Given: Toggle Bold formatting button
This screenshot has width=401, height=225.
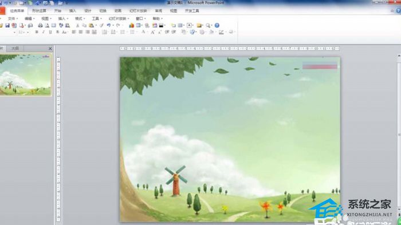Looking at the screenshot, I should coord(37,32).
